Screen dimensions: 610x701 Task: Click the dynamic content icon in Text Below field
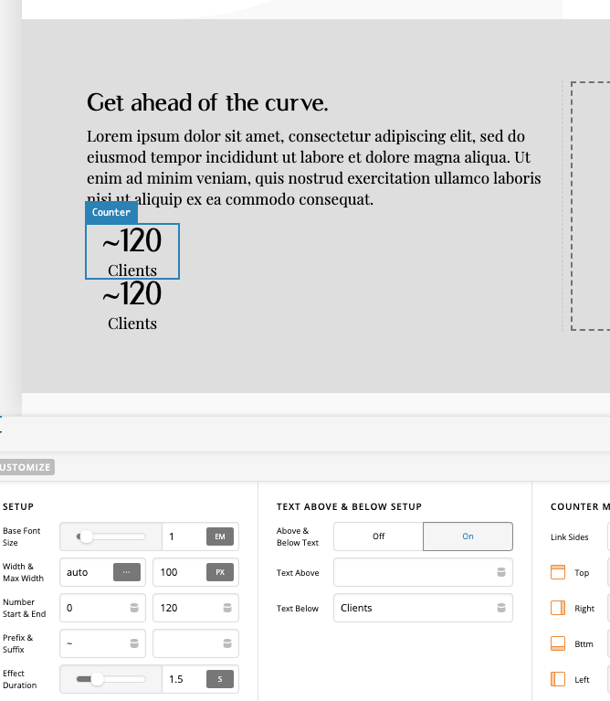(500, 608)
